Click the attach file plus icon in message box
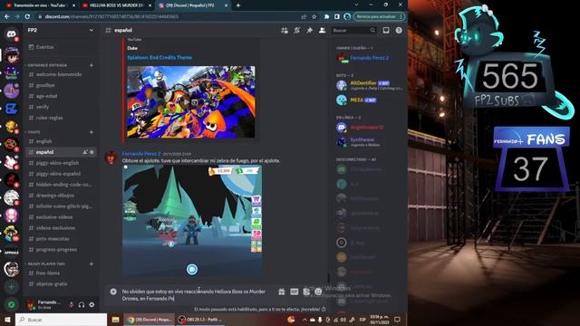This screenshot has width=580, height=326. tap(113, 292)
